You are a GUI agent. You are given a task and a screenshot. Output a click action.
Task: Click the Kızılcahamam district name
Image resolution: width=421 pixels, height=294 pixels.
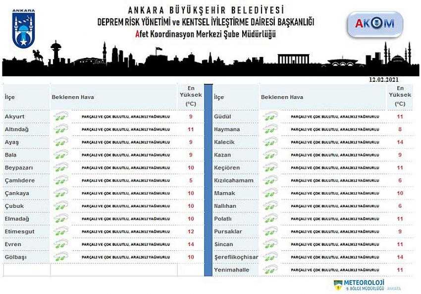(233, 180)
